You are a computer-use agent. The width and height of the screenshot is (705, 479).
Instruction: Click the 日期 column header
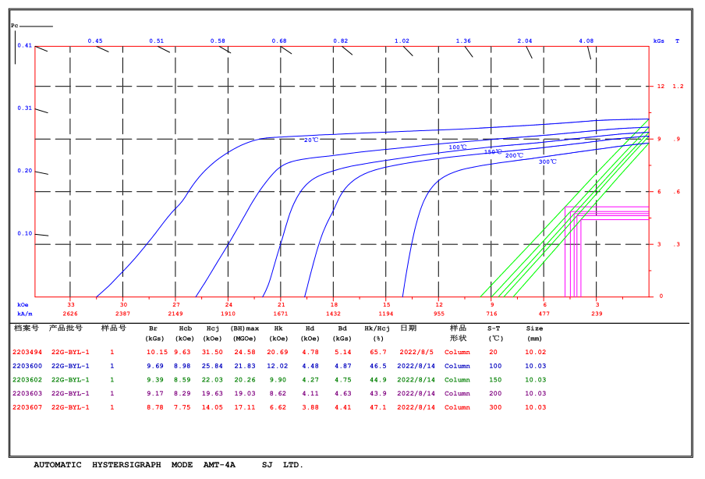click(408, 328)
